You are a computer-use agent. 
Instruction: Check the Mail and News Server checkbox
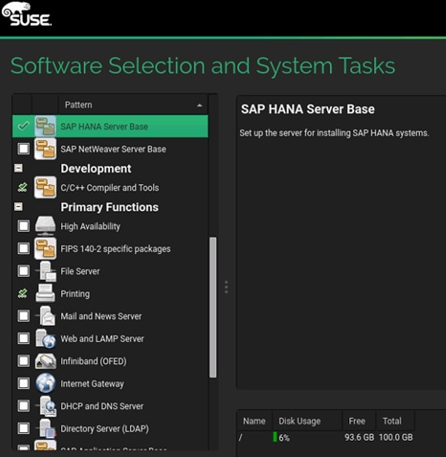24,316
